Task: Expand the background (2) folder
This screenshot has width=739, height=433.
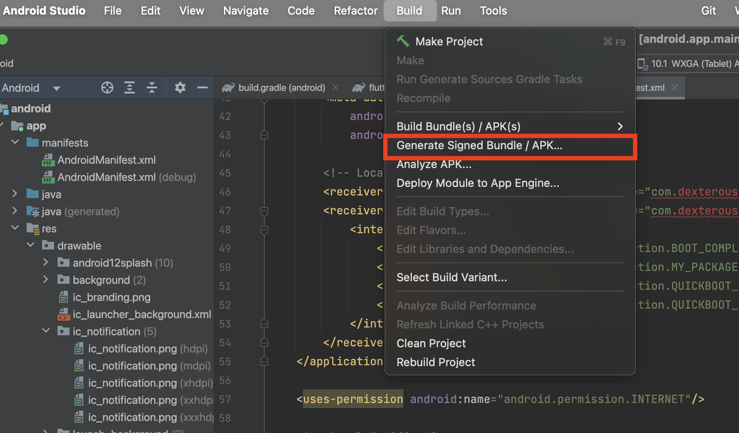Action: pyautogui.click(x=46, y=280)
